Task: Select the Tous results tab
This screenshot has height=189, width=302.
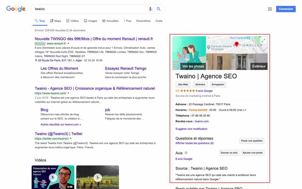Action: pyautogui.click(x=40, y=21)
